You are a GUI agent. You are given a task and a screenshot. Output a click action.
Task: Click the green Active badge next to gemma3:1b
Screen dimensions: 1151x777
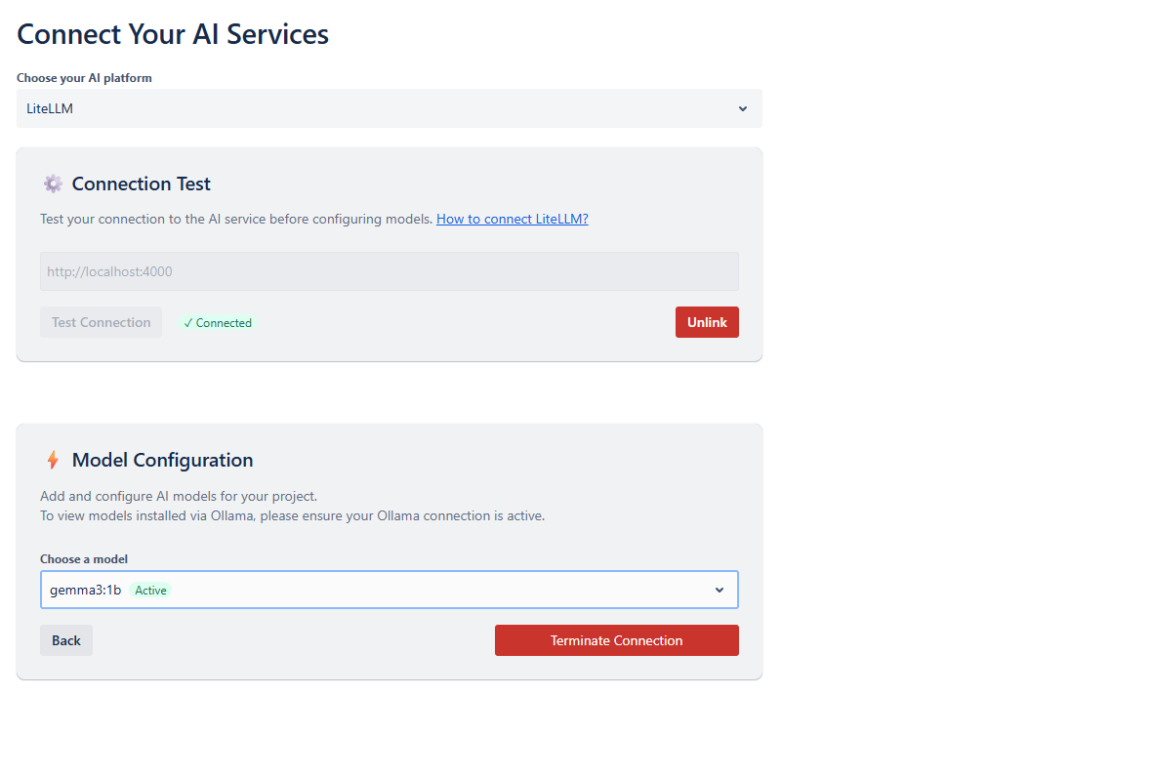[150, 590]
